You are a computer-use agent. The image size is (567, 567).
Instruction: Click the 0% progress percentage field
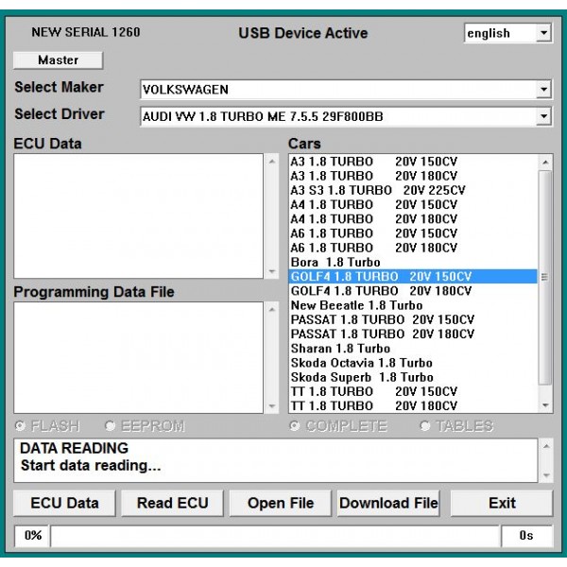(32, 536)
